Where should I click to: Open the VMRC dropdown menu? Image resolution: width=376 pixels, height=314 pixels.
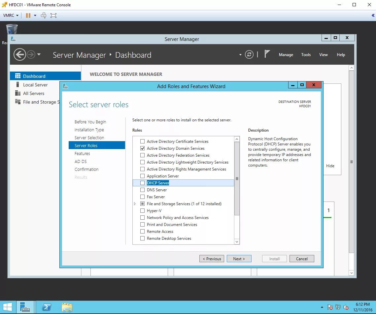11,15
